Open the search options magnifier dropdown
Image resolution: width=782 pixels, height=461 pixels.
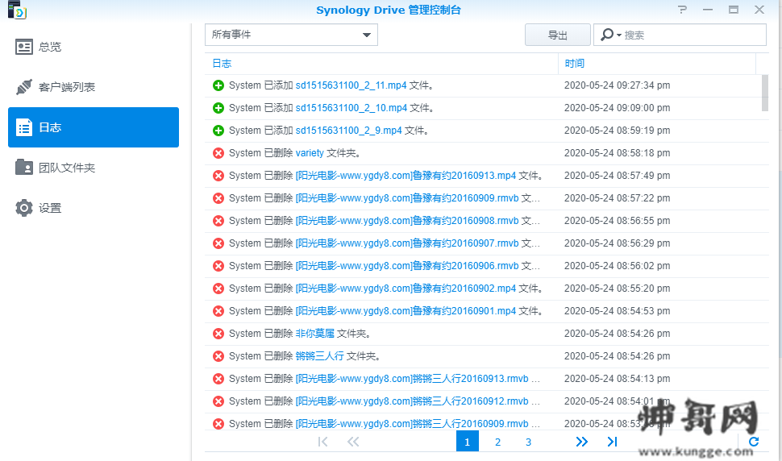tap(611, 35)
